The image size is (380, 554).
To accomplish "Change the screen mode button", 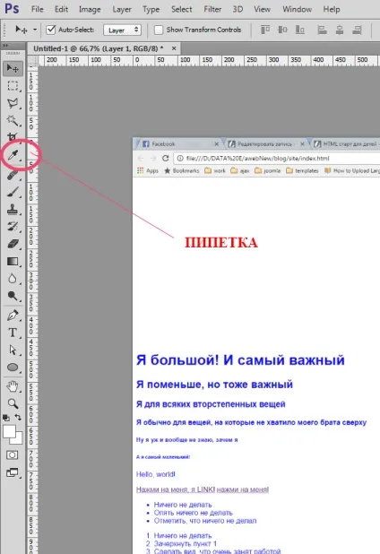I will coord(13,472).
